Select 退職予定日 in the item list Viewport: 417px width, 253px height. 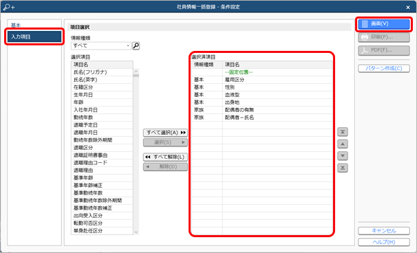pyautogui.click(x=102, y=125)
